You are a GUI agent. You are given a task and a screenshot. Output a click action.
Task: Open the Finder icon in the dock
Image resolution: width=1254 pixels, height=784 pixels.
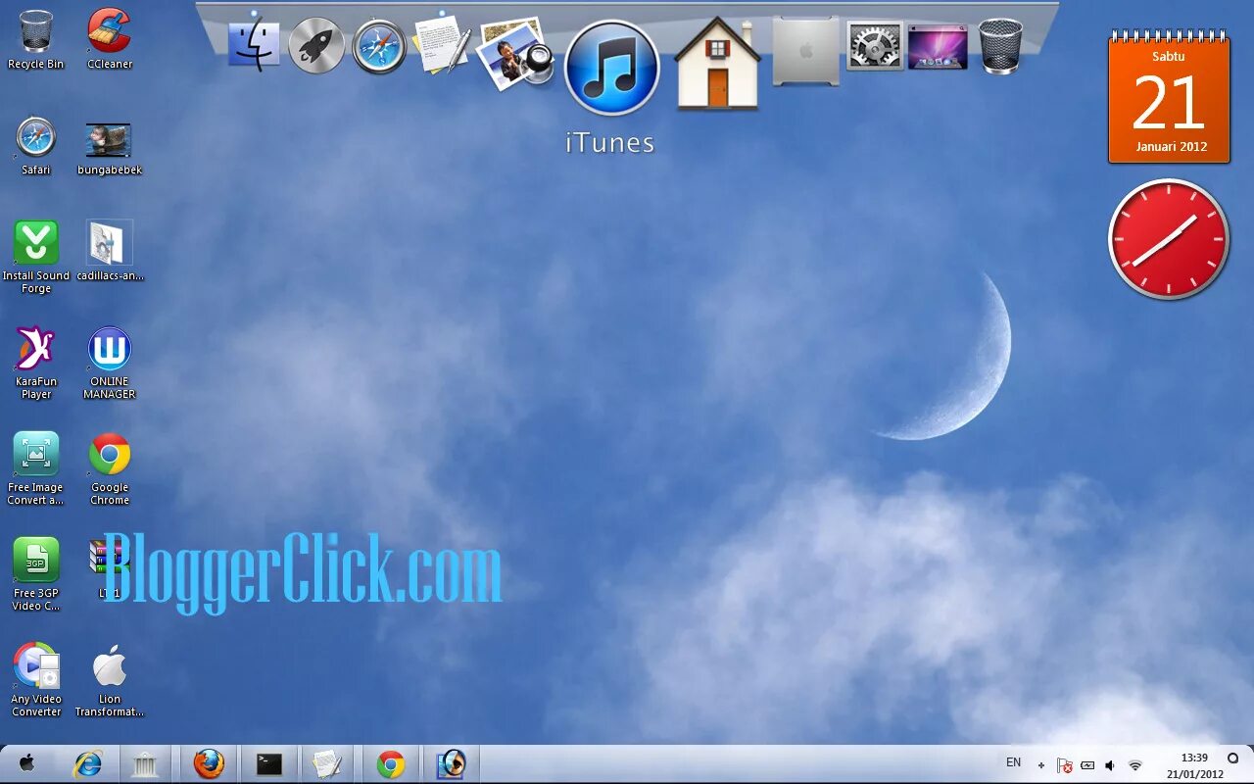click(x=254, y=44)
